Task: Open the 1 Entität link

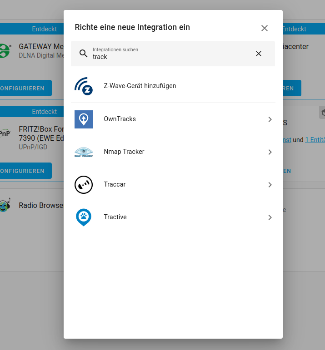Action: click(315, 140)
